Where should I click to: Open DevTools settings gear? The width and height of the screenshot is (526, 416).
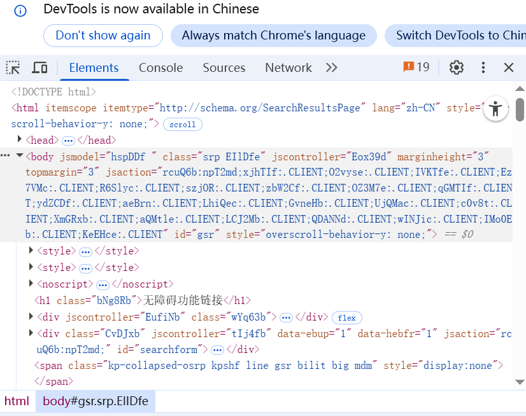[456, 67]
